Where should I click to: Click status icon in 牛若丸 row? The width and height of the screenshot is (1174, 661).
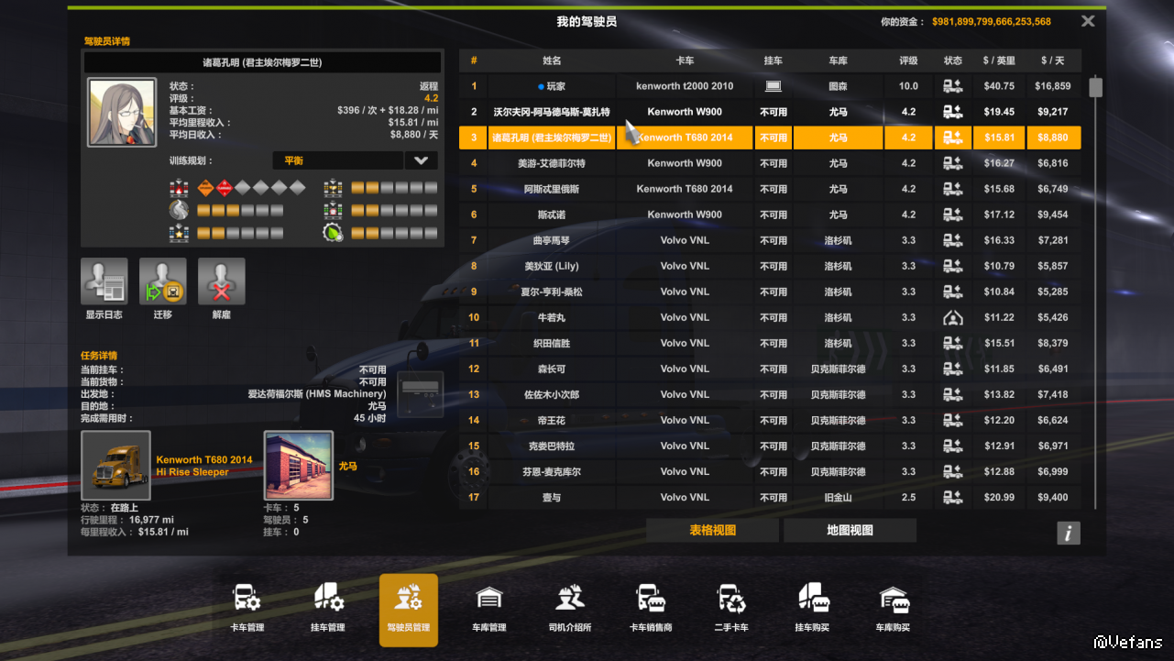(x=952, y=317)
